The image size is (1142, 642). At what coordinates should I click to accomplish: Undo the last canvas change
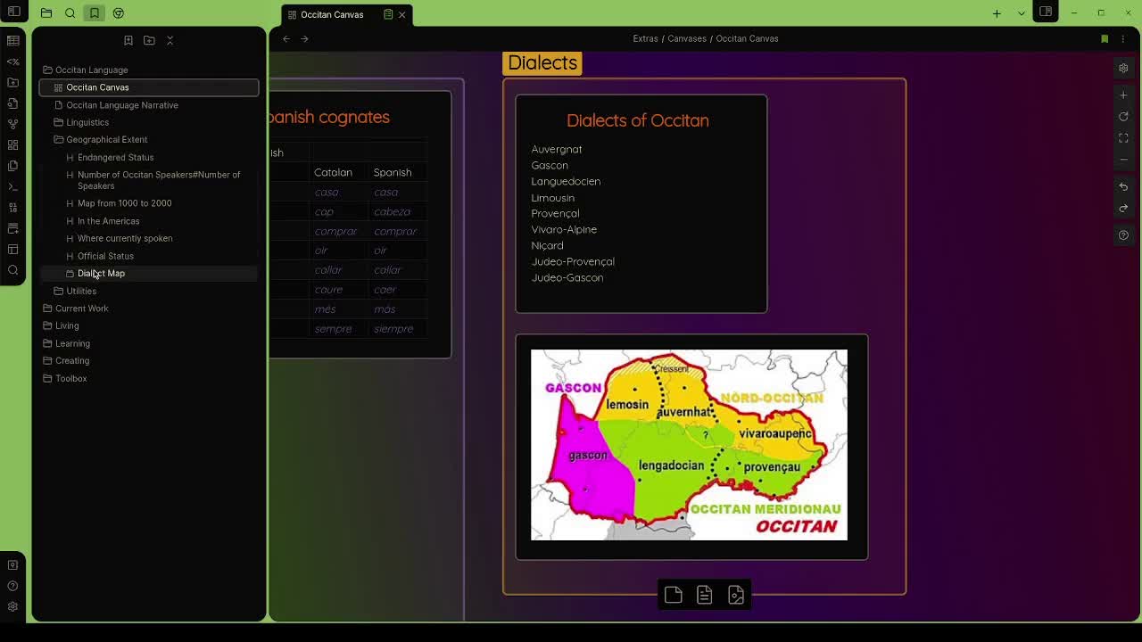click(1123, 187)
